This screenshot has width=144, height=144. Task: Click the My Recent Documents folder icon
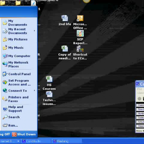5,31
